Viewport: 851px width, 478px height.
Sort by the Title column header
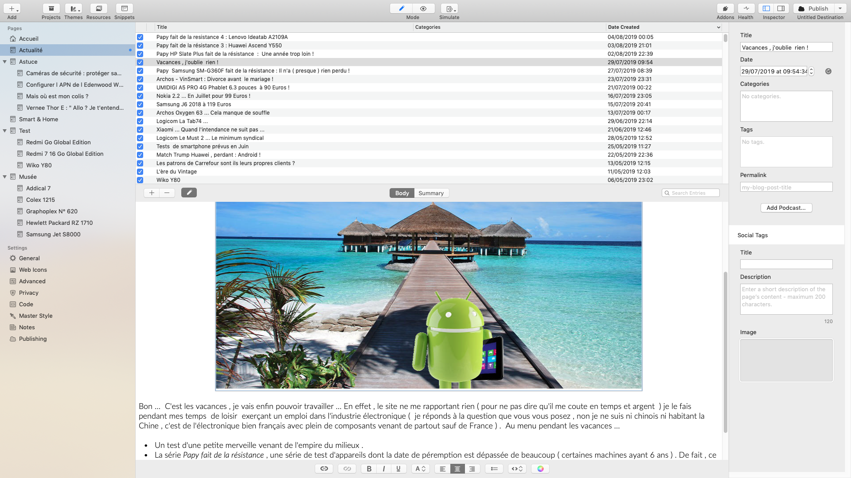pos(284,27)
